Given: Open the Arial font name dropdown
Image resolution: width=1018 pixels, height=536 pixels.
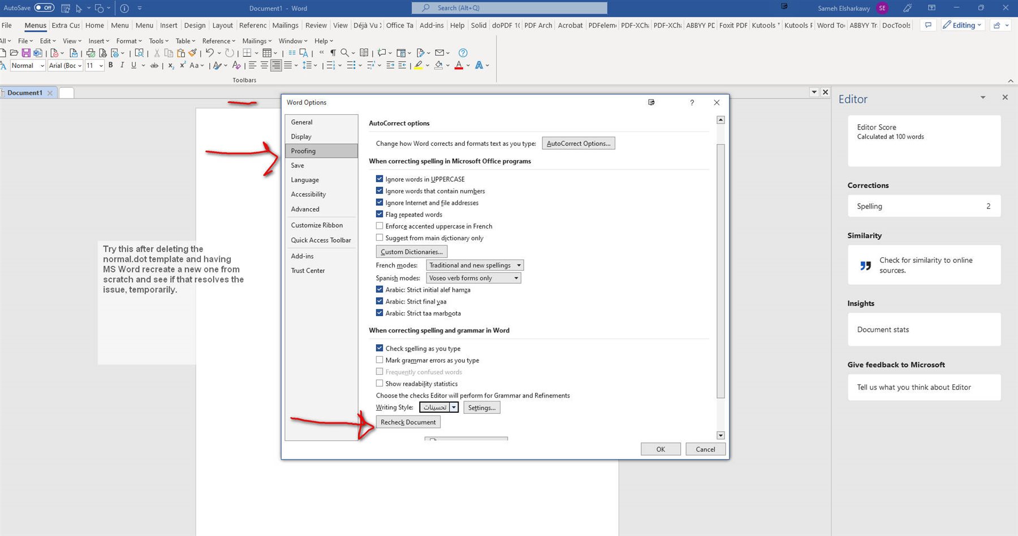Looking at the screenshot, I should point(80,66).
